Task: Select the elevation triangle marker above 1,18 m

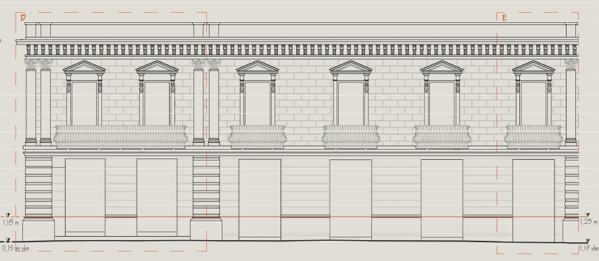Action: pyautogui.click(x=8, y=215)
